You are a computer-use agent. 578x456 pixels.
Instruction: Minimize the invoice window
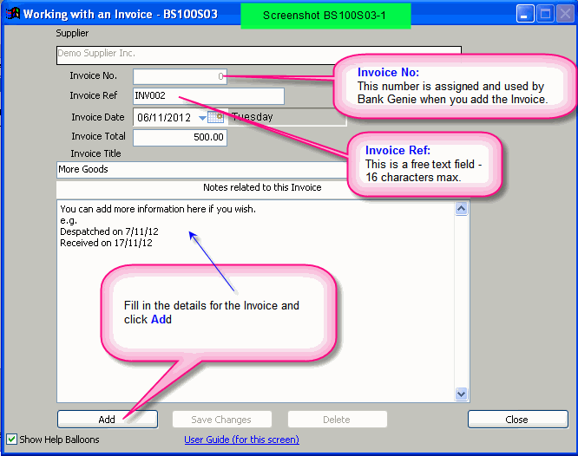tap(525, 14)
